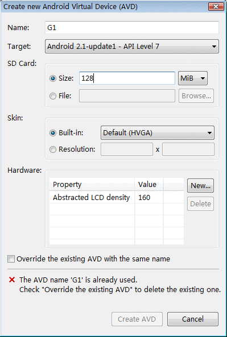Open the MiB unit dropdown
This screenshot has width=227, height=337.
pyautogui.click(x=193, y=78)
